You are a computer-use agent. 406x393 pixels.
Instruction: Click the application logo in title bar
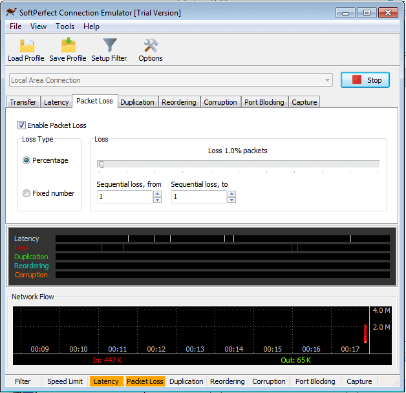(x=12, y=12)
